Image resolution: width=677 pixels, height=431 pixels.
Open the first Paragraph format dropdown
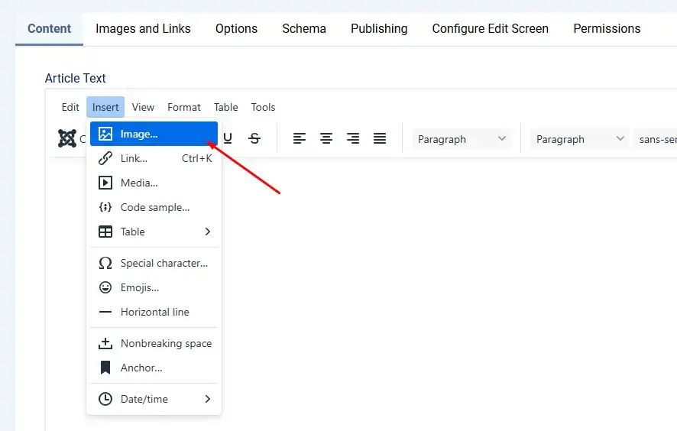(462, 139)
